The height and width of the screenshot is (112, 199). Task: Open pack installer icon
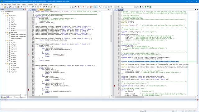pyautogui.click(x=150, y=7)
